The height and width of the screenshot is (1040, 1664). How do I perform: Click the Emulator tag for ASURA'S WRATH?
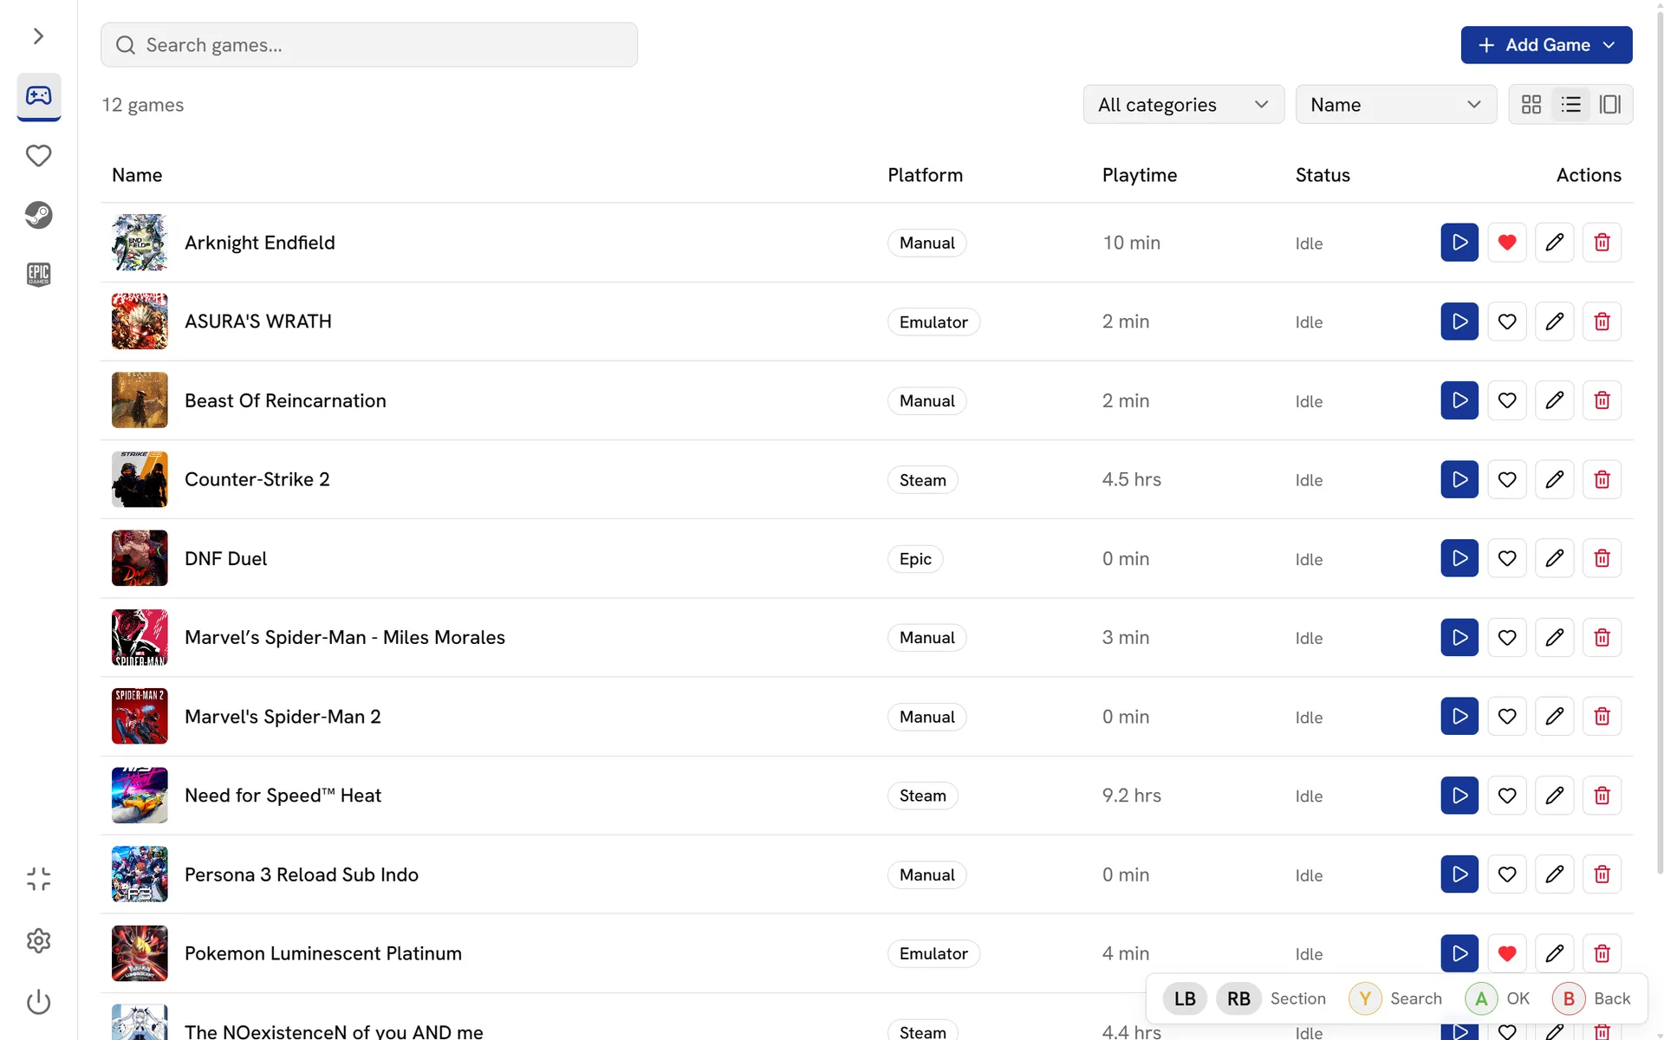[x=933, y=322]
